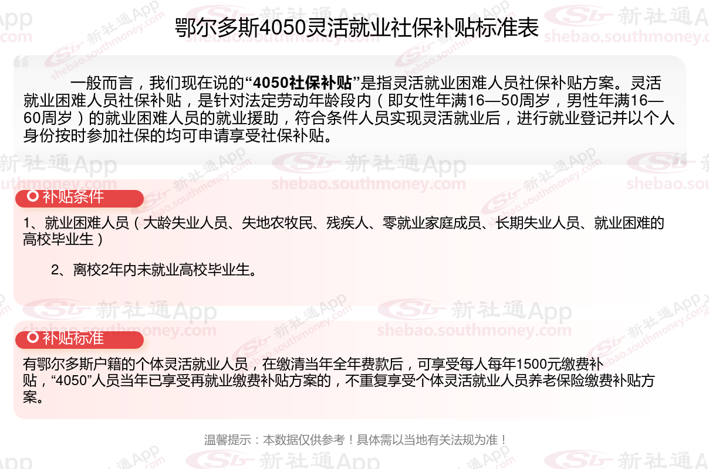Image resolution: width=709 pixels, height=469 pixels.
Task: Click the gray quotation mark icon
Action: click(21, 62)
